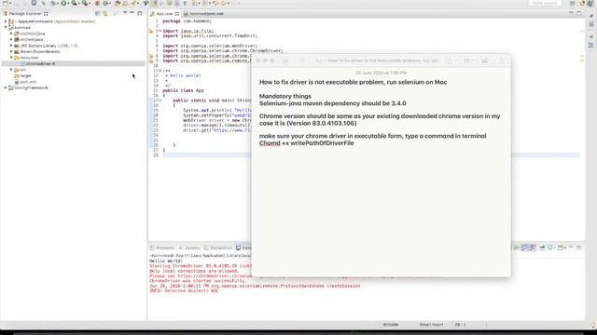Click 'Mandatory things' line in the note
The image size is (597, 335).
click(x=285, y=96)
